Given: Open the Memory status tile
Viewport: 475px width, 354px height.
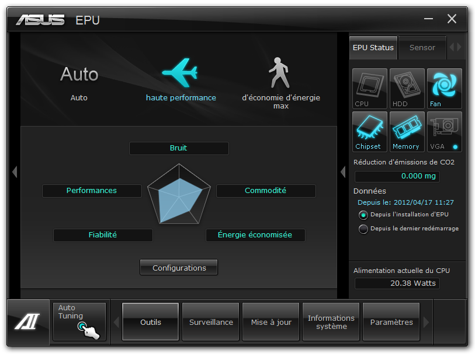Looking at the screenshot, I should 407,131.
